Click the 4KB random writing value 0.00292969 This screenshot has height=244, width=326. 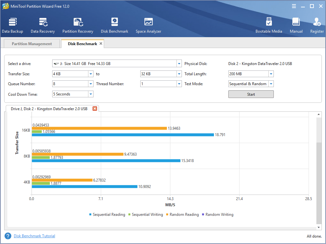click(x=42, y=177)
